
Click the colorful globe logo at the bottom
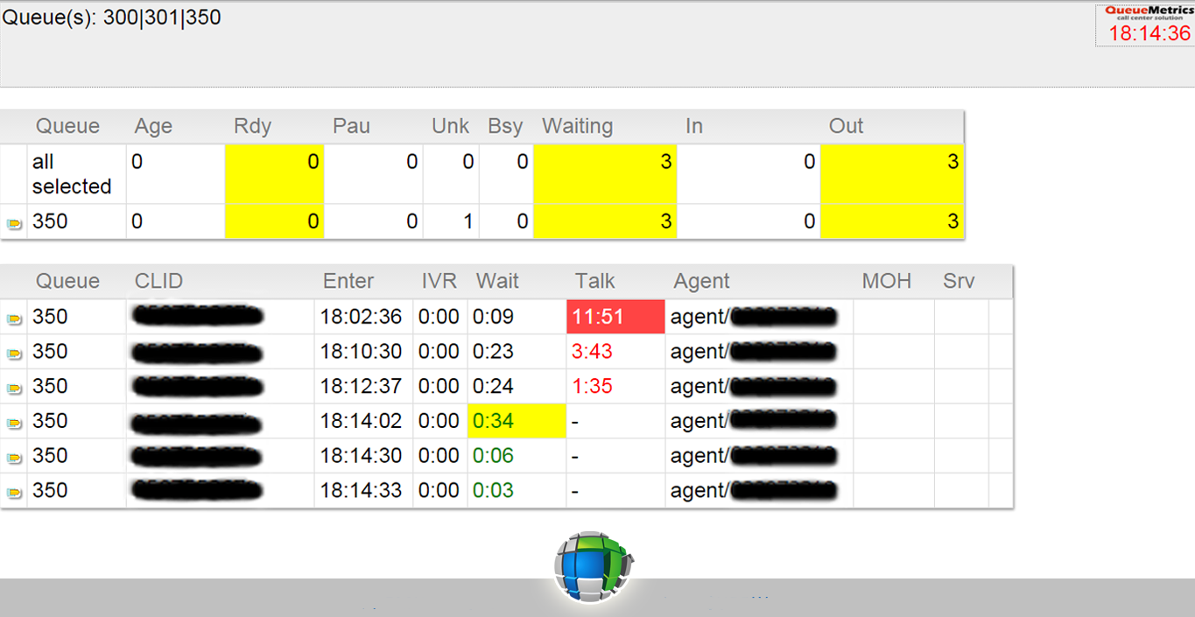pos(593,566)
